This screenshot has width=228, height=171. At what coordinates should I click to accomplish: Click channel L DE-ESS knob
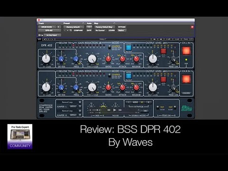click(x=61, y=59)
